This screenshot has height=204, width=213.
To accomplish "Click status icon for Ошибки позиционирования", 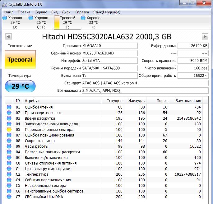I will tap(9, 135).
